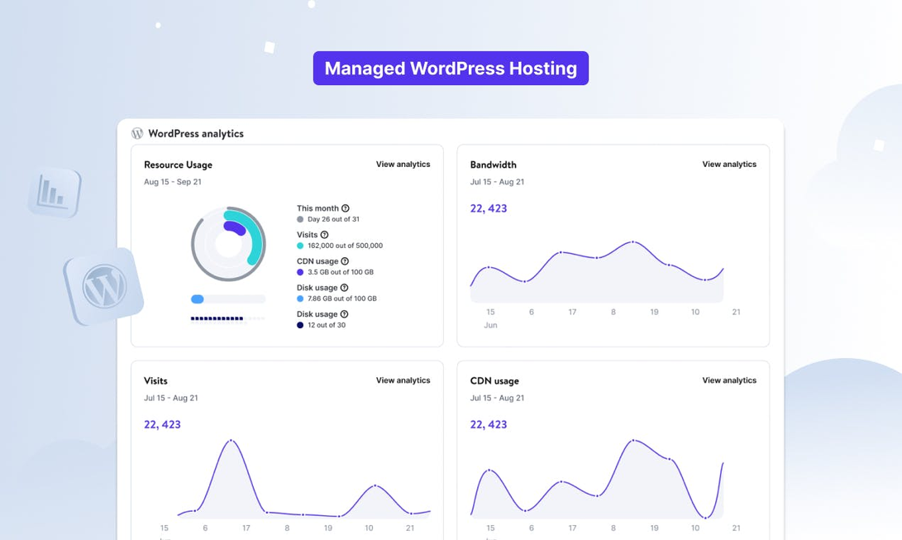Click the teal Visits legend dot

pyautogui.click(x=300, y=246)
